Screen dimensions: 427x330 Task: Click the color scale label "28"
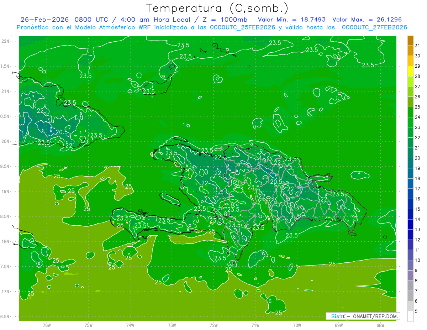click(x=417, y=76)
